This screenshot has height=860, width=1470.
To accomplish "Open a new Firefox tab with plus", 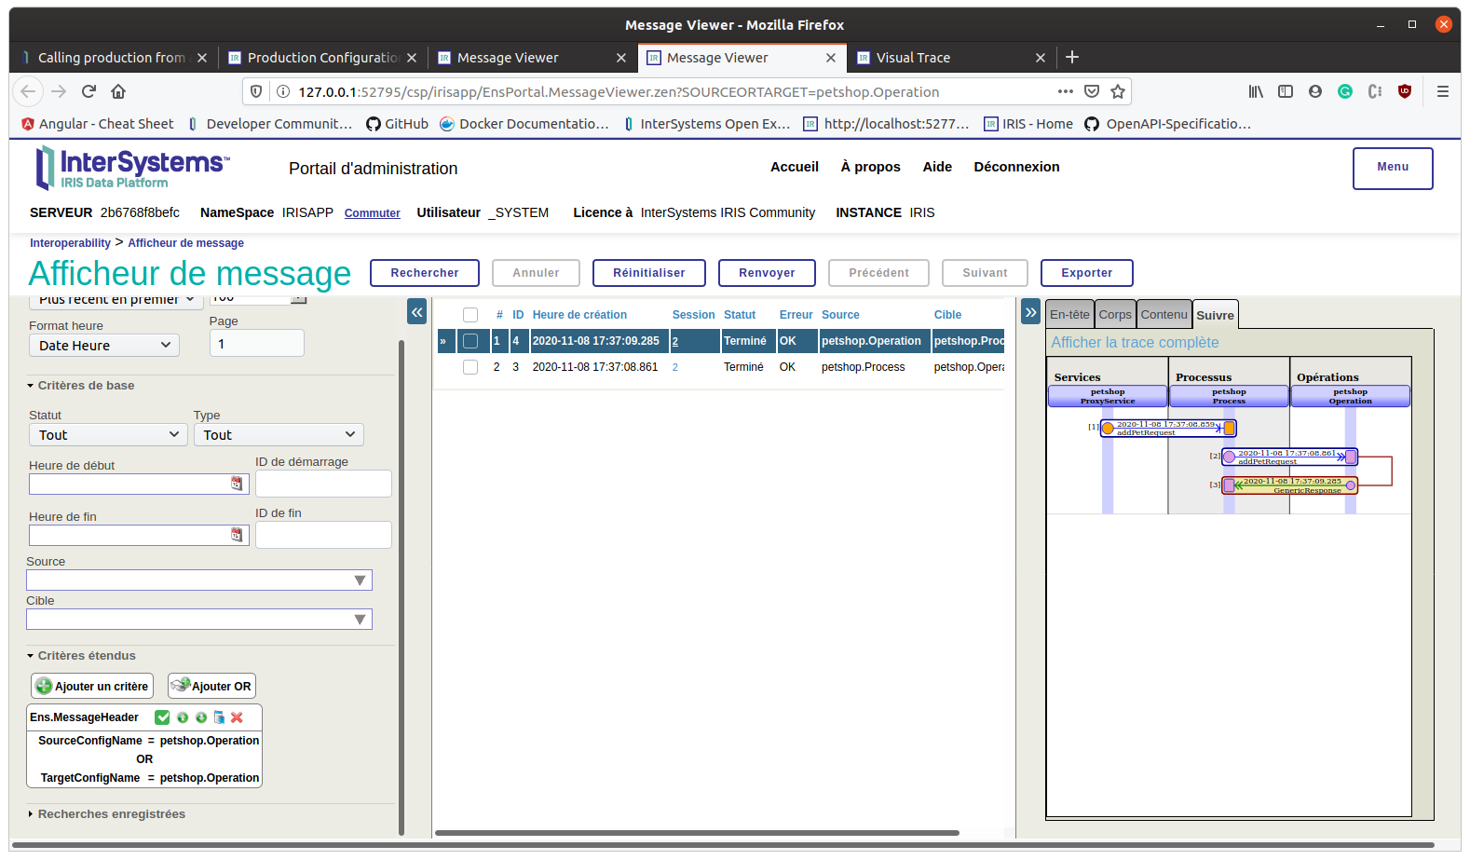I will coord(1072,57).
